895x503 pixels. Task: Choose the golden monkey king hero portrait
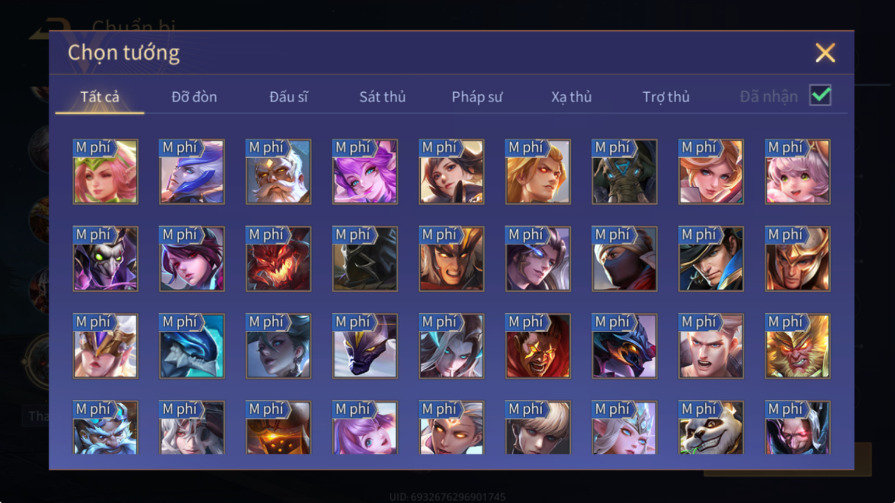coord(798,346)
